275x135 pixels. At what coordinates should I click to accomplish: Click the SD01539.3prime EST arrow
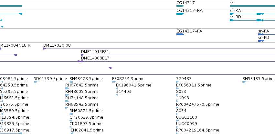point(36,82)
